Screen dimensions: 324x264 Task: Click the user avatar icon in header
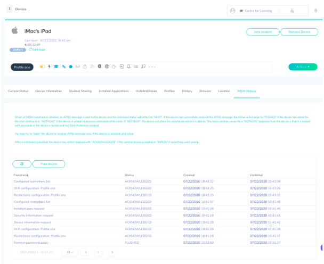click(233, 11)
